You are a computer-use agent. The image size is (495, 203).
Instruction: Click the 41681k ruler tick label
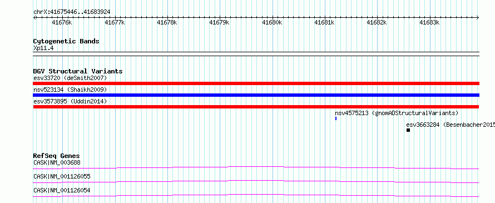coord(324,22)
